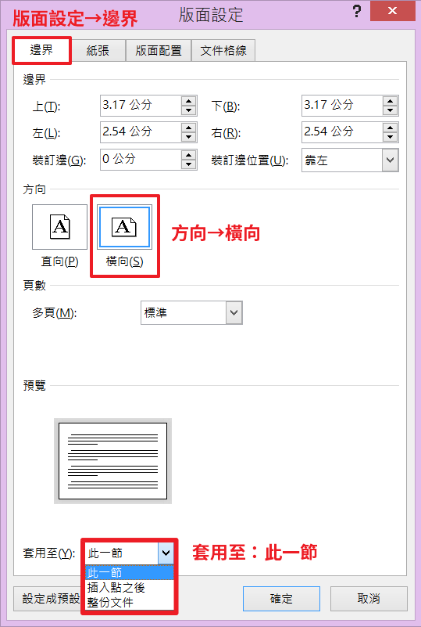Decrease the 下 bottom margin value
421x627 pixels.
390,111
